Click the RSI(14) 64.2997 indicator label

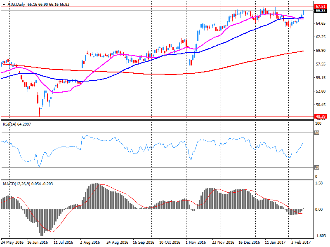[17, 124]
